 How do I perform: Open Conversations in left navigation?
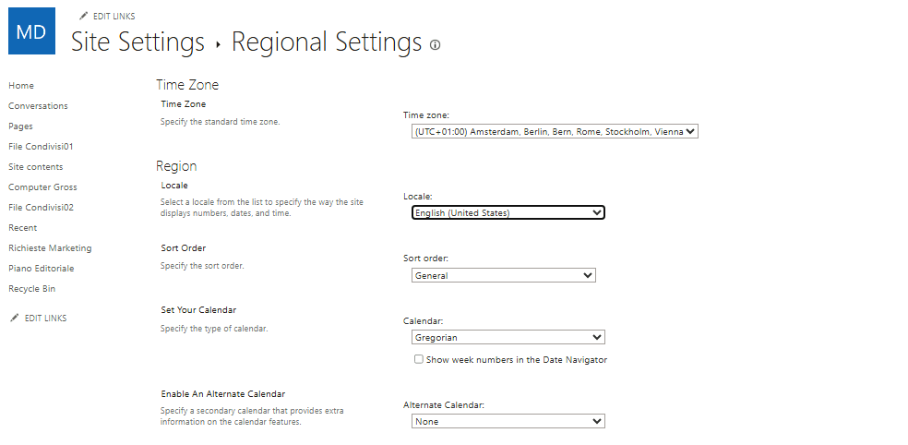point(38,106)
